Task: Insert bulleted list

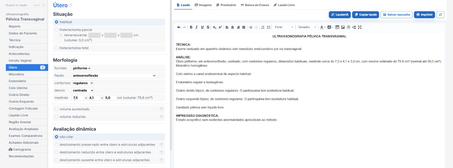Action: (x=269, y=27)
